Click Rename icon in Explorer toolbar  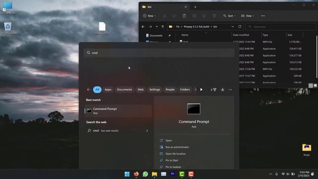(x=194, y=16)
